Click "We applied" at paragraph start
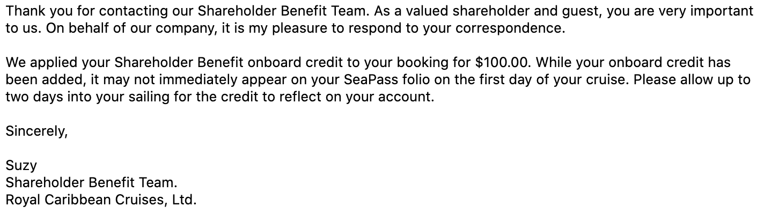Viewport: 779px width, 221px height. pos(40,63)
